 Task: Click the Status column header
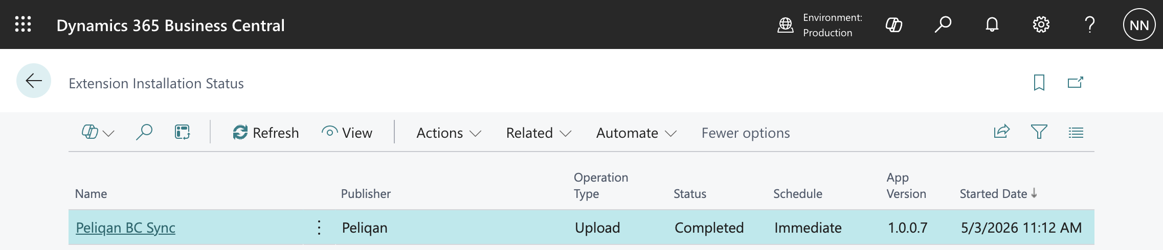pos(690,194)
